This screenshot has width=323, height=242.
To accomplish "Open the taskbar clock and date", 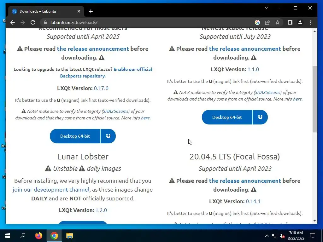I will click(x=296, y=236).
